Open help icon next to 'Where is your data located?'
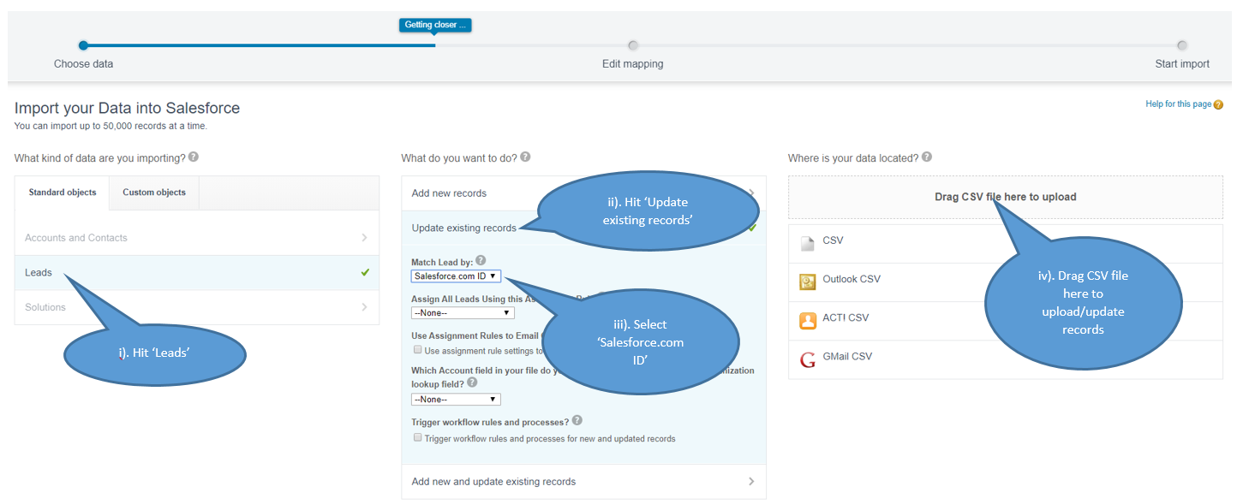 click(x=927, y=157)
